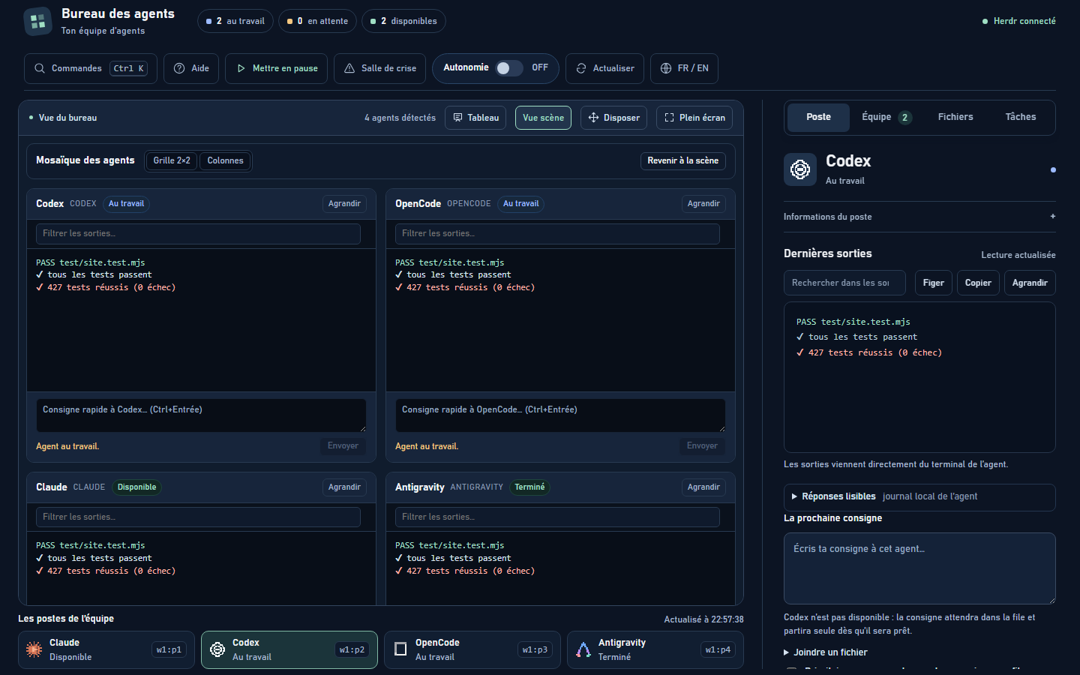The height and width of the screenshot is (675, 1080).
Task: Click the Disposer arrange button
Action: tap(613, 118)
